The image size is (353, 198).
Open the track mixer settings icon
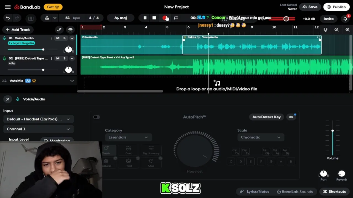71,30
